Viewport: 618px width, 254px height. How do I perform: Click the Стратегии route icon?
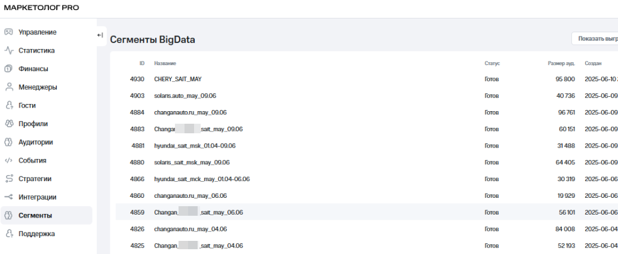(x=9, y=179)
